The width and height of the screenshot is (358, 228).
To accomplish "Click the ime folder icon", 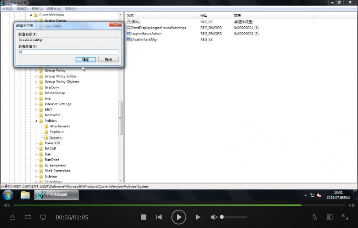I will pos(41,98).
